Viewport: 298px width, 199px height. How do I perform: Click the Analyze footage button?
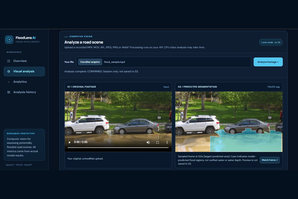coord(268,62)
